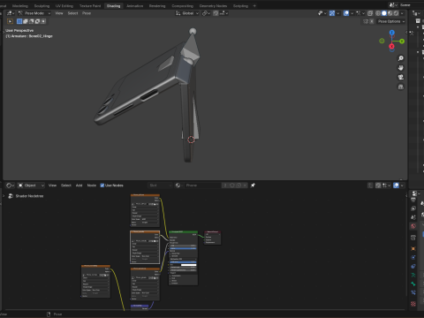Expand the Pose Options dropdown
424x318 pixels.
click(x=391, y=21)
